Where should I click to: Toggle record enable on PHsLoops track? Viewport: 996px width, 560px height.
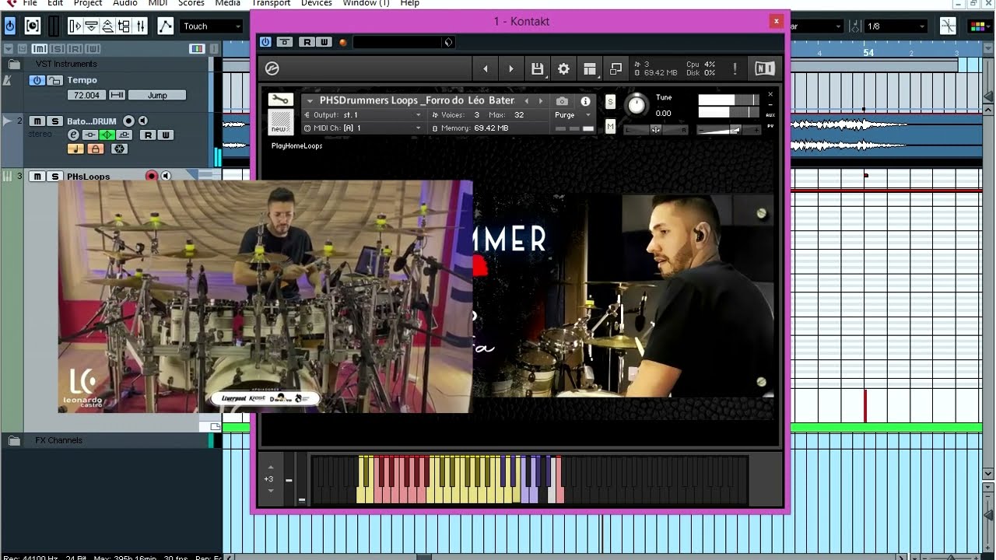tap(152, 176)
